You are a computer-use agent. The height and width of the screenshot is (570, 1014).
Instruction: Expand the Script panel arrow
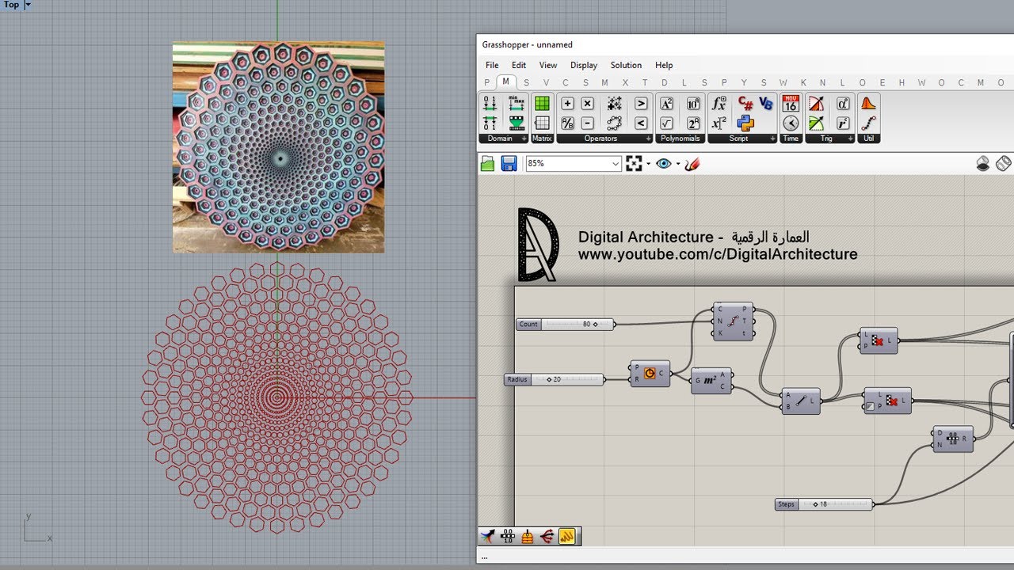coord(772,139)
